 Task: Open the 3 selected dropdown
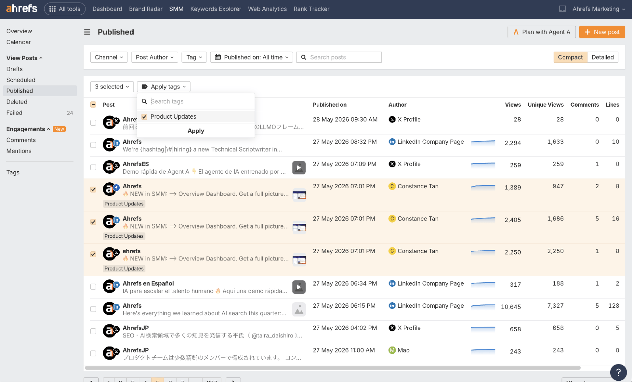pos(112,87)
